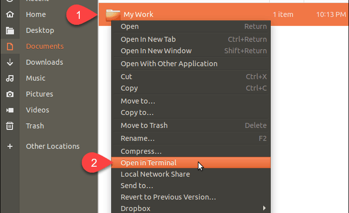The width and height of the screenshot is (349, 213).
Task: Click the My Work folder icon
Action: click(113, 15)
